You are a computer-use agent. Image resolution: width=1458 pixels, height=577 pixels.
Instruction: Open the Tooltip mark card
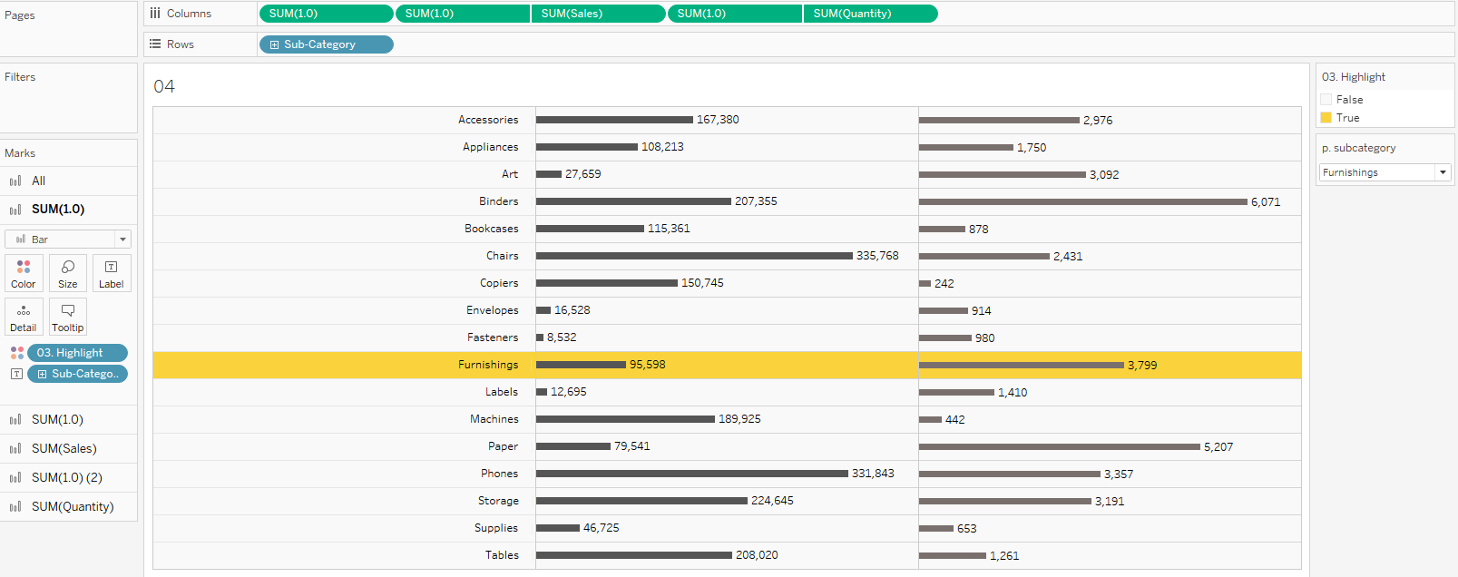[x=68, y=317]
